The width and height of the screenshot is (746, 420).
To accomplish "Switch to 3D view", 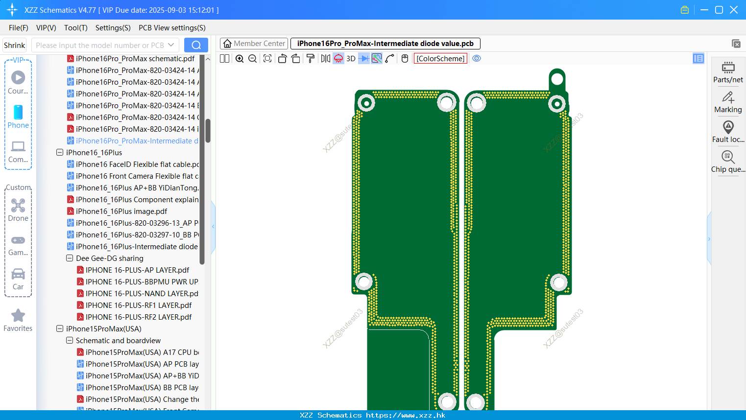I will coord(351,58).
